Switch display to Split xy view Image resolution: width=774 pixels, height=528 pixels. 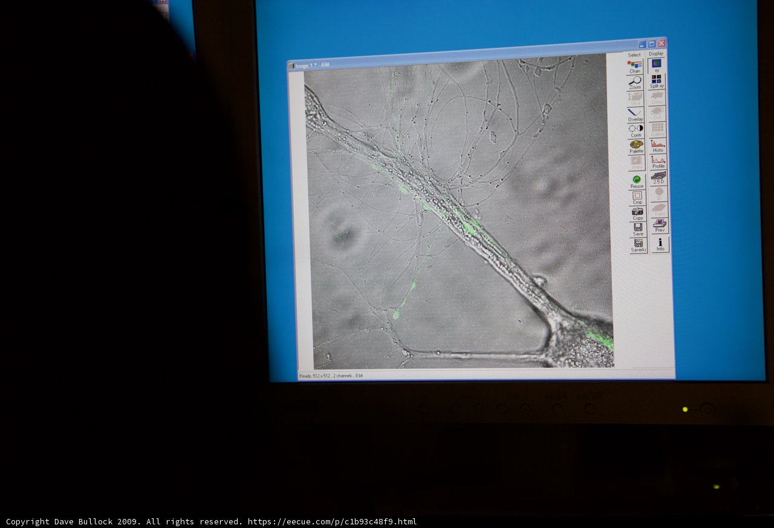point(657,82)
